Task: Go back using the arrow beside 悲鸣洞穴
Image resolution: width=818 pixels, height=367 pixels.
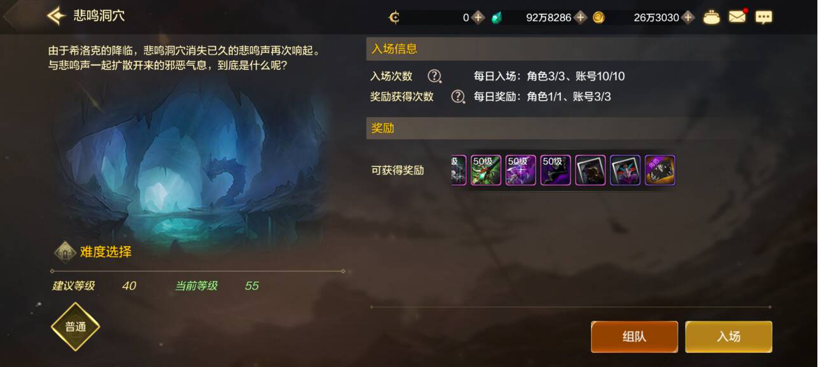Action: coord(56,16)
